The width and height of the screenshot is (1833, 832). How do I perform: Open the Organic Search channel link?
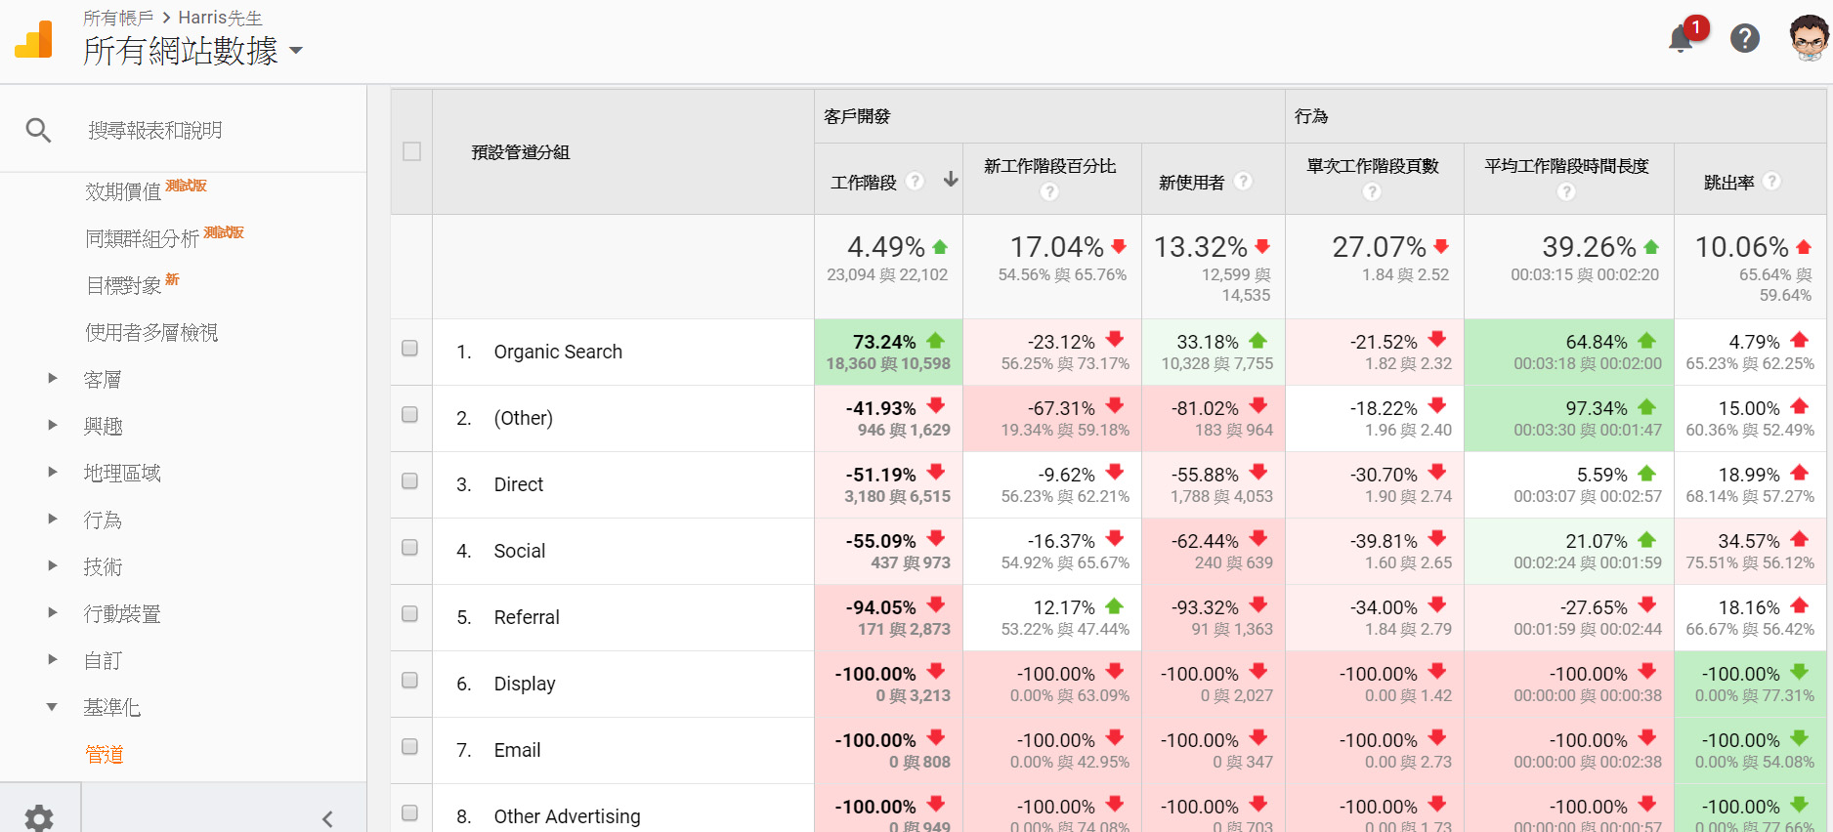[558, 352]
